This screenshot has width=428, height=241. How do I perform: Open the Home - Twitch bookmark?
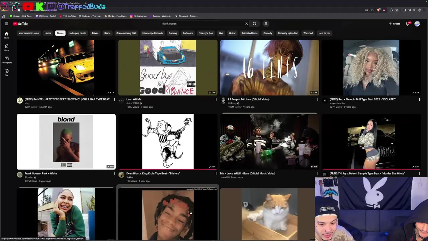[x=46, y=16]
